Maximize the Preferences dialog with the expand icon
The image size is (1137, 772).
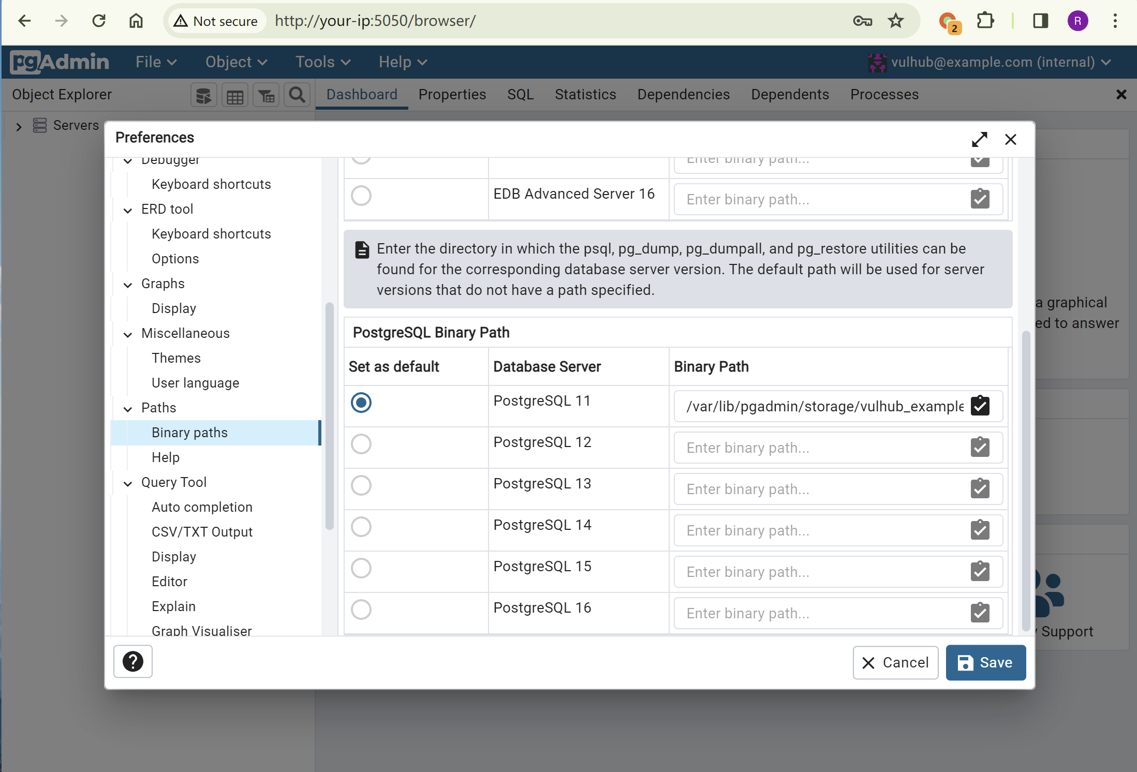click(x=979, y=139)
